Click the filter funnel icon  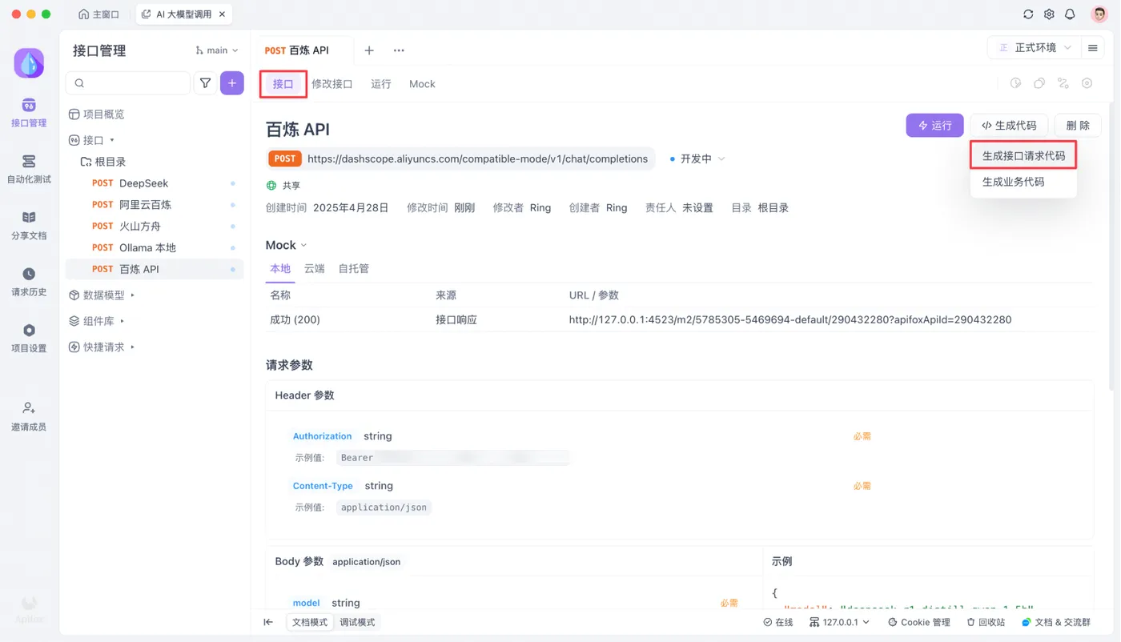(x=206, y=82)
